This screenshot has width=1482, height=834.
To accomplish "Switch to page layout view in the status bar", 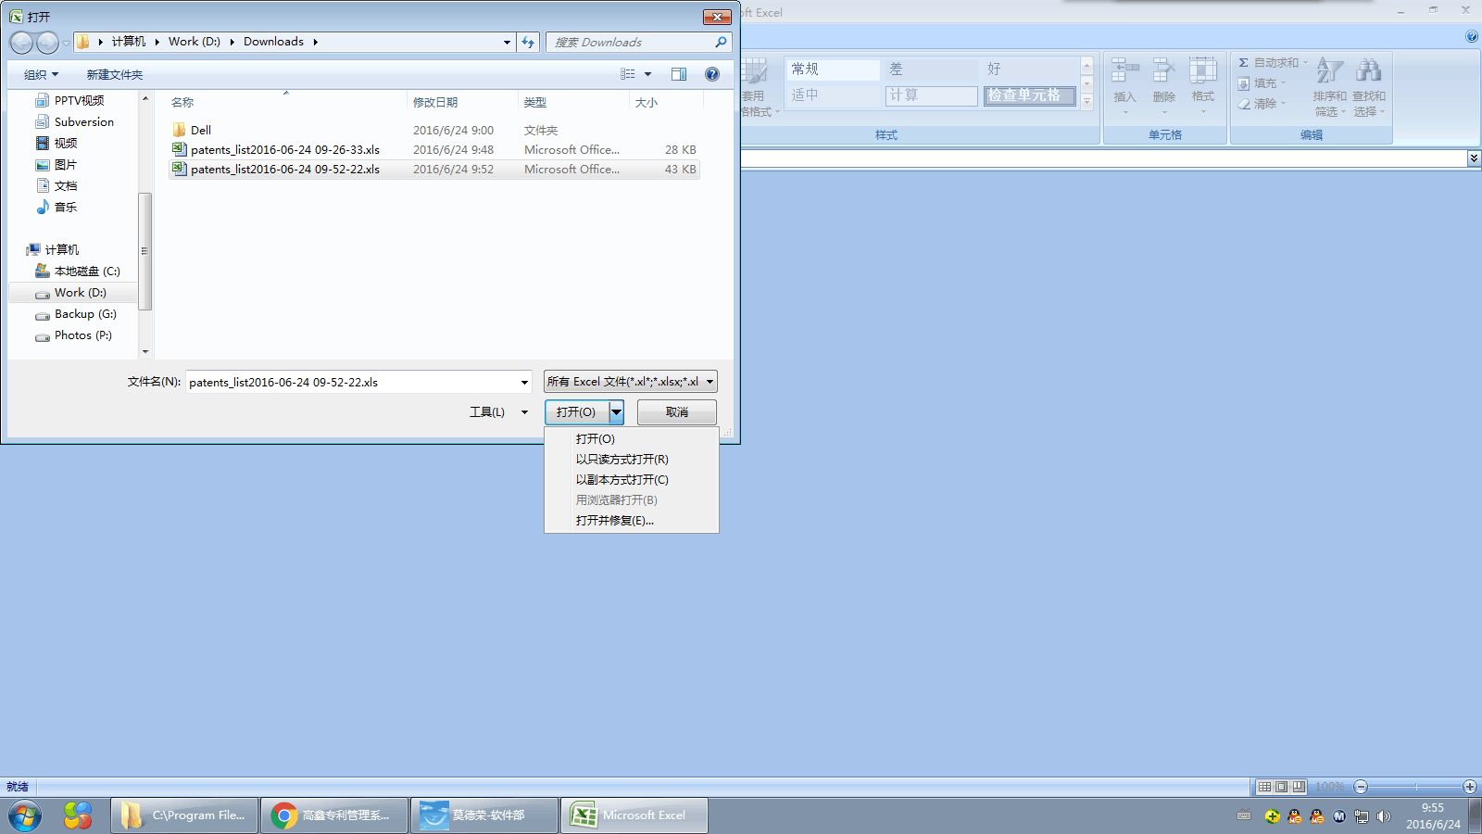I will coord(1282,787).
